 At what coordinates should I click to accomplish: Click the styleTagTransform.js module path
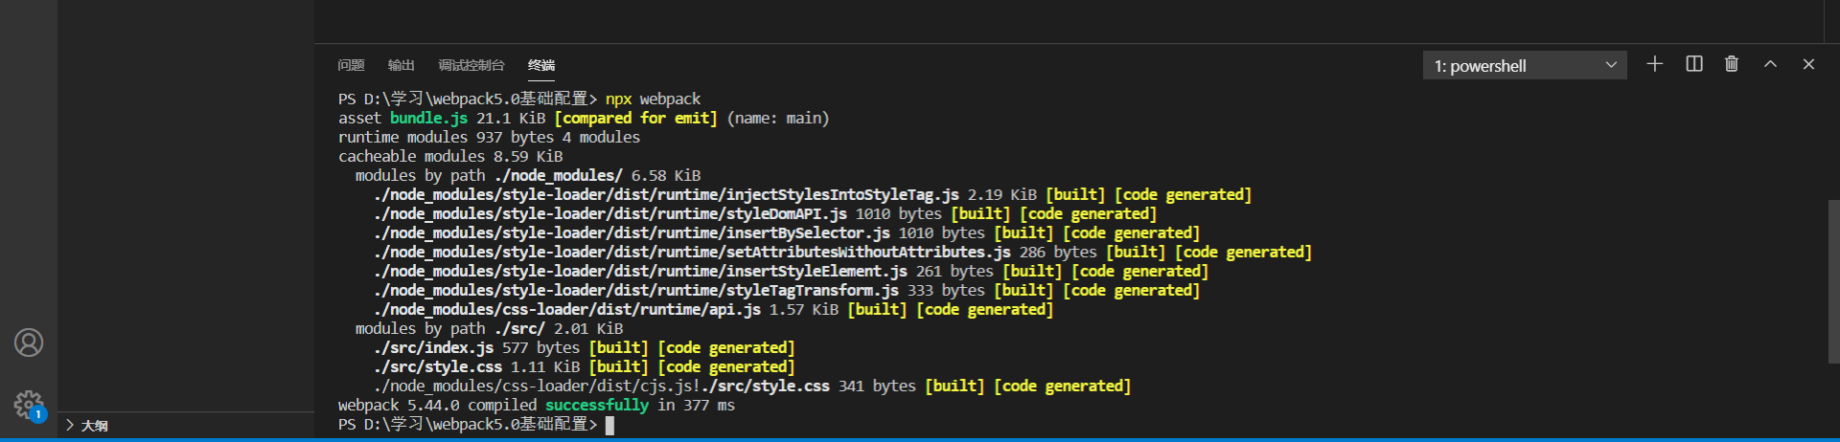[x=636, y=291]
